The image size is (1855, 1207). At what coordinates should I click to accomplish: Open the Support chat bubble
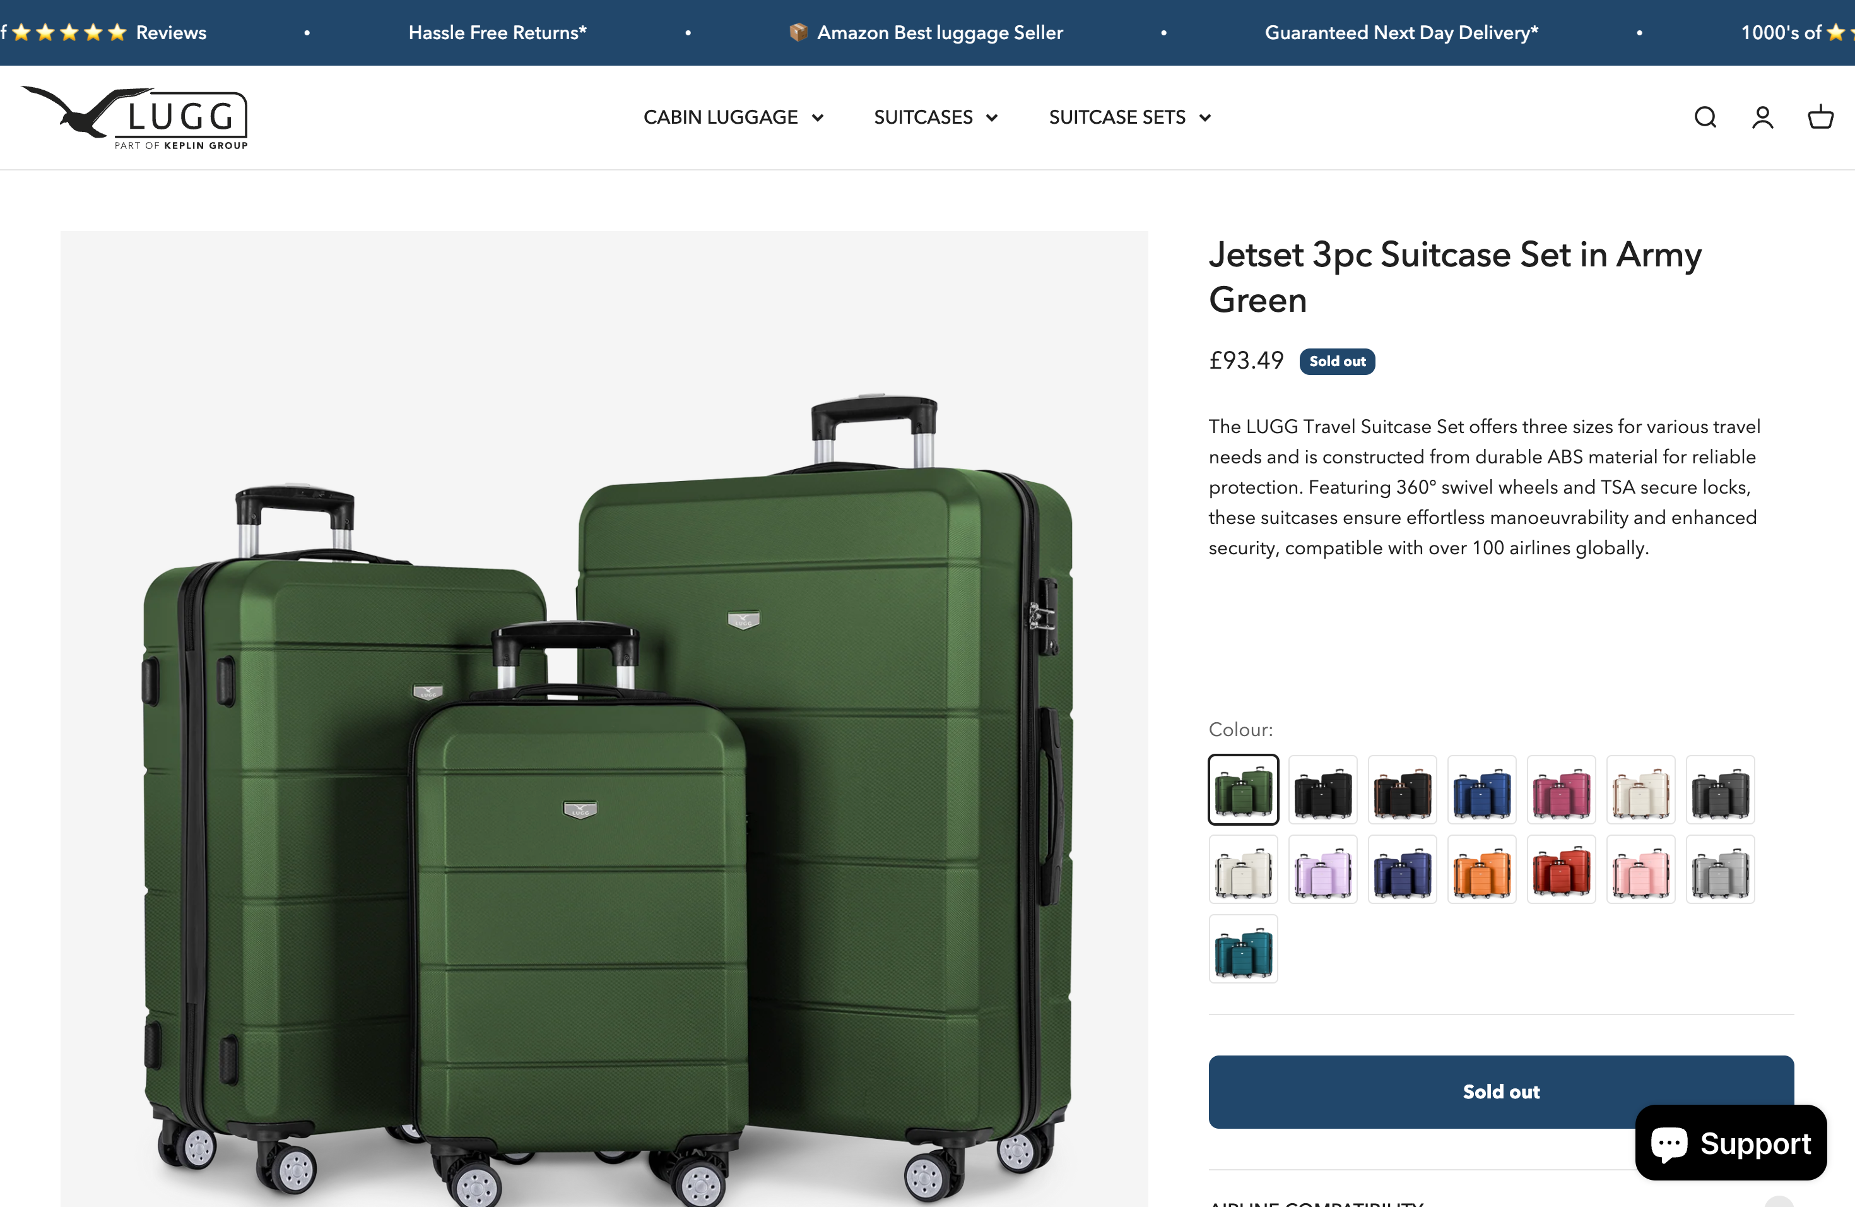[x=1731, y=1143]
